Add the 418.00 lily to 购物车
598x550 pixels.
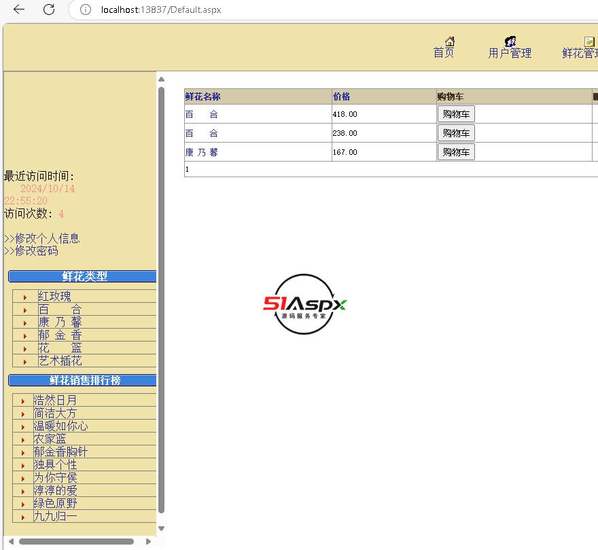455,114
